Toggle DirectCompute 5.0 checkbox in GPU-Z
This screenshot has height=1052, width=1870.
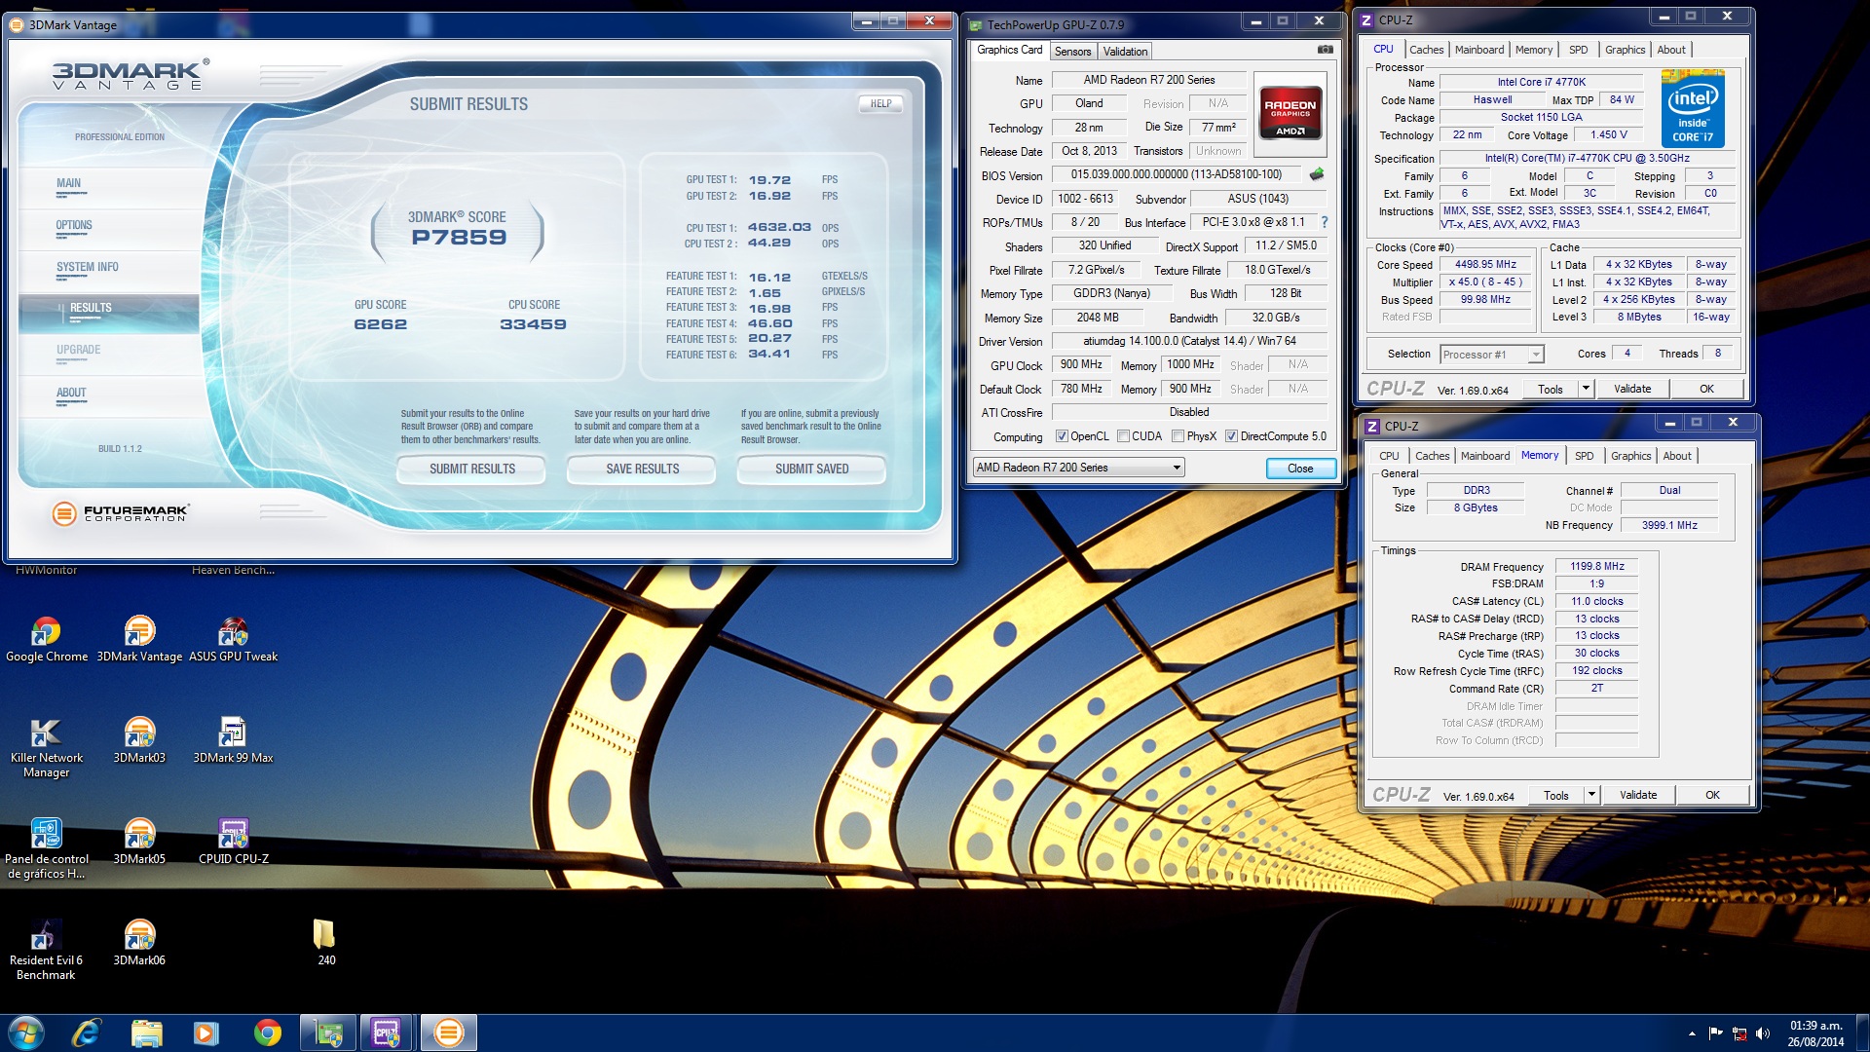click(1231, 436)
